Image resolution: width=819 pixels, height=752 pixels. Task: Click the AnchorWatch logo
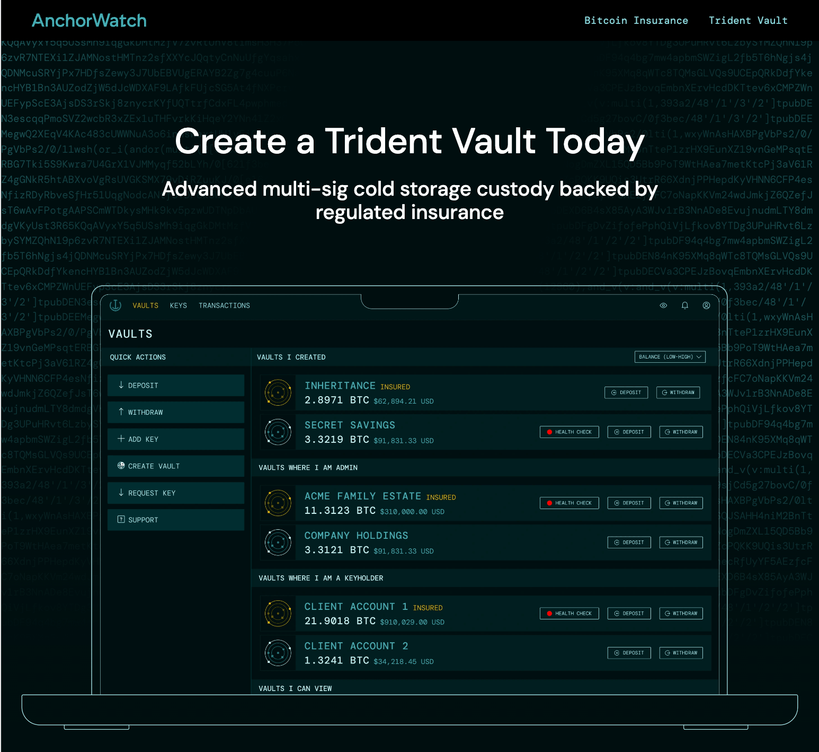tap(89, 21)
